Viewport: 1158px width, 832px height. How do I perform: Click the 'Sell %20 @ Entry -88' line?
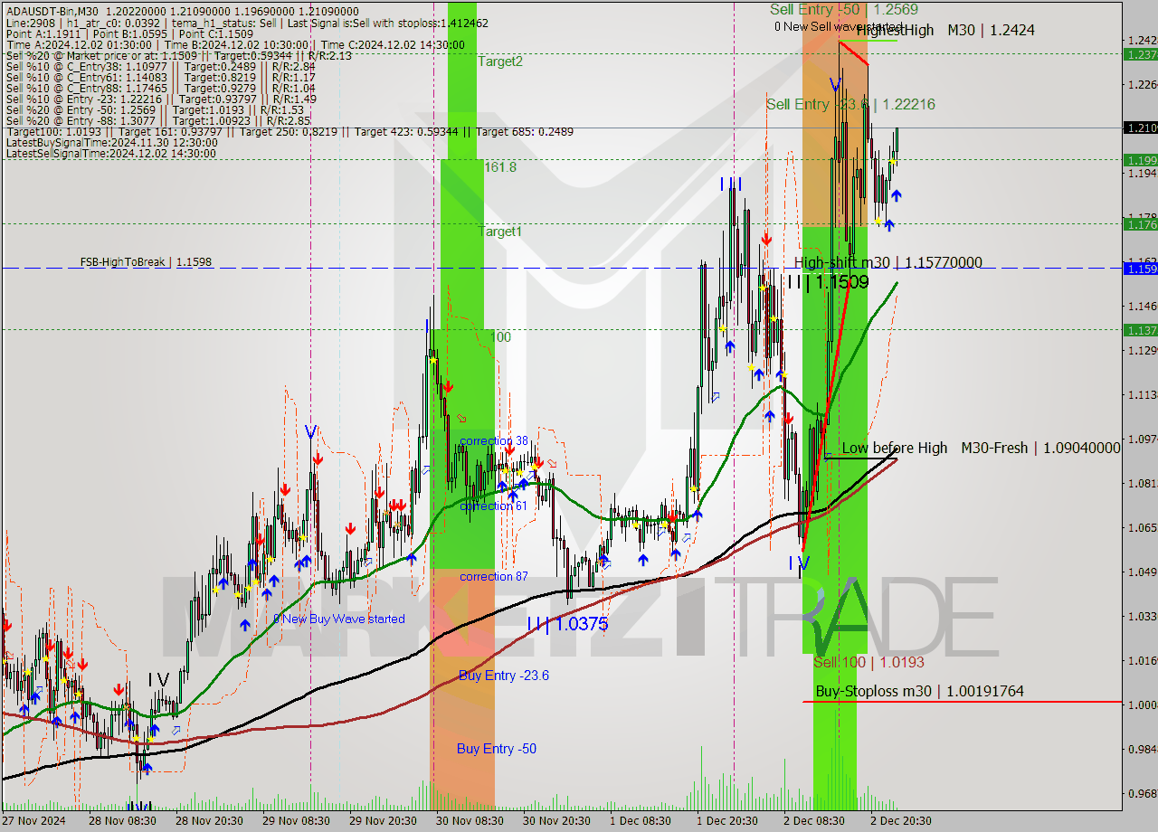pyautogui.click(x=157, y=121)
